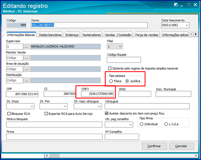Maximize the Editando registro window
Viewport: 201px width, 160px height.
[189, 5]
